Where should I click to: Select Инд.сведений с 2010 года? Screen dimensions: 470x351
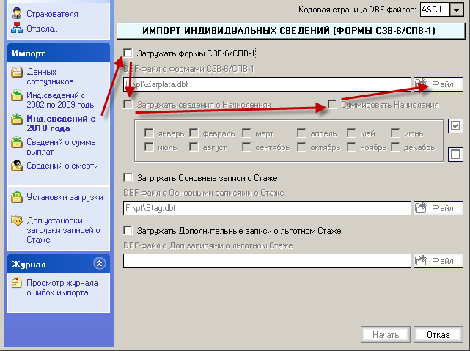61,123
